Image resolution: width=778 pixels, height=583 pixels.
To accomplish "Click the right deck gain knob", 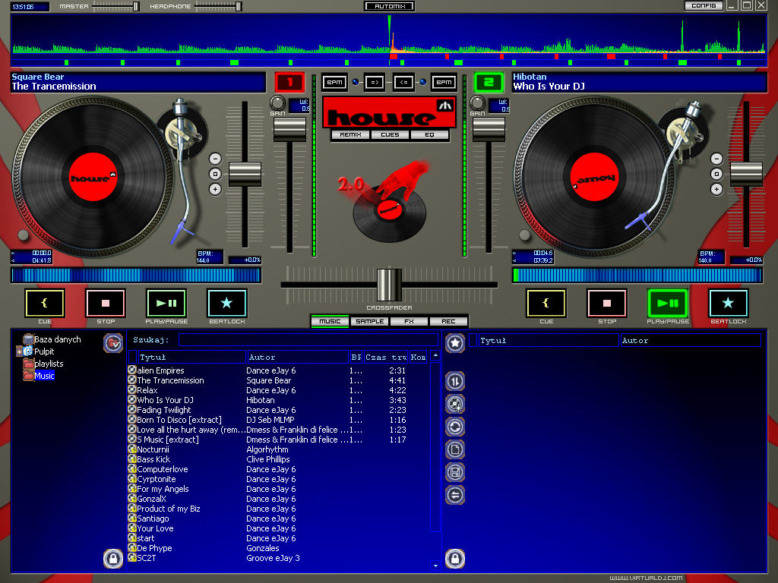I will (477, 102).
